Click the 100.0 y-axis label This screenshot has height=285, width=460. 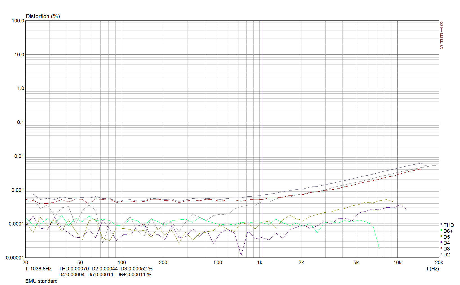(x=18, y=21)
